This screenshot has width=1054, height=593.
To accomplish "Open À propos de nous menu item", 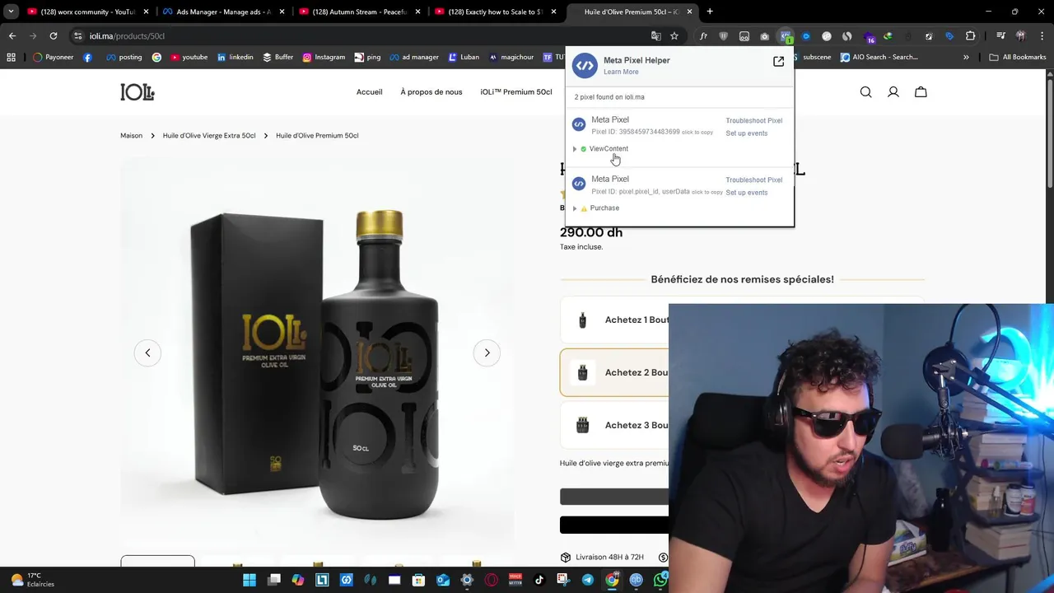I will click(x=431, y=92).
